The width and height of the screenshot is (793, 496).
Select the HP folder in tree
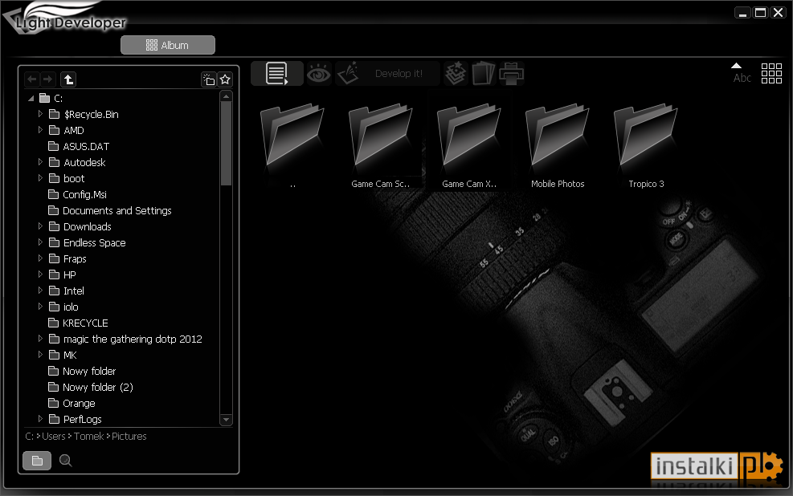[62, 274]
